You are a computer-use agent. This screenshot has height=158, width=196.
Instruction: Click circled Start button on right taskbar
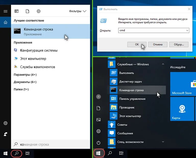click(98, 153)
